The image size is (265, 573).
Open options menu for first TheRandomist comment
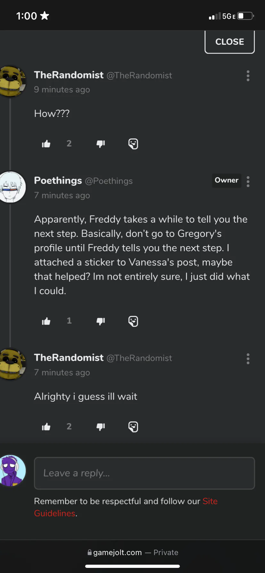248,76
